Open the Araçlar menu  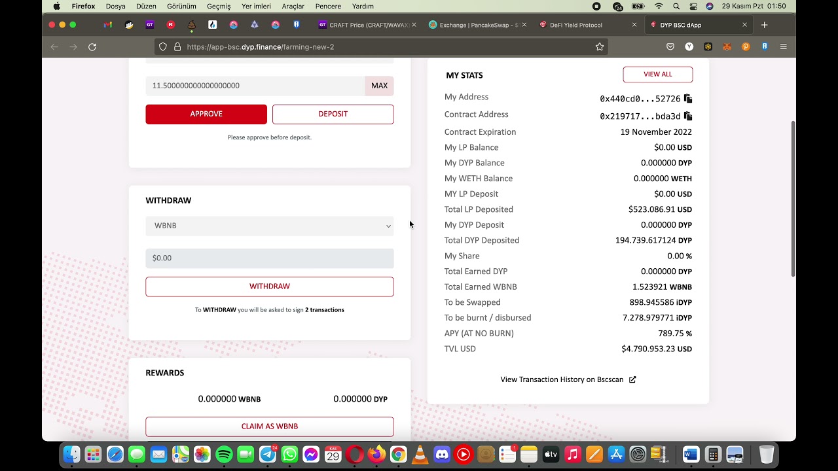point(293,6)
